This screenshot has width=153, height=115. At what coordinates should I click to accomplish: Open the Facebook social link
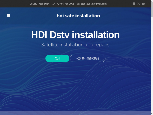pyautogui.click(x=134, y=4)
